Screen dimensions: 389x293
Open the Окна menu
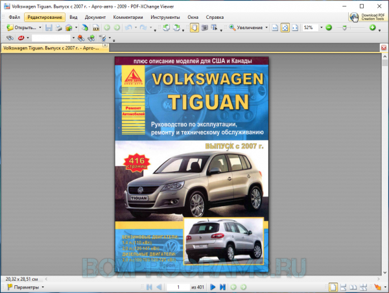point(193,17)
